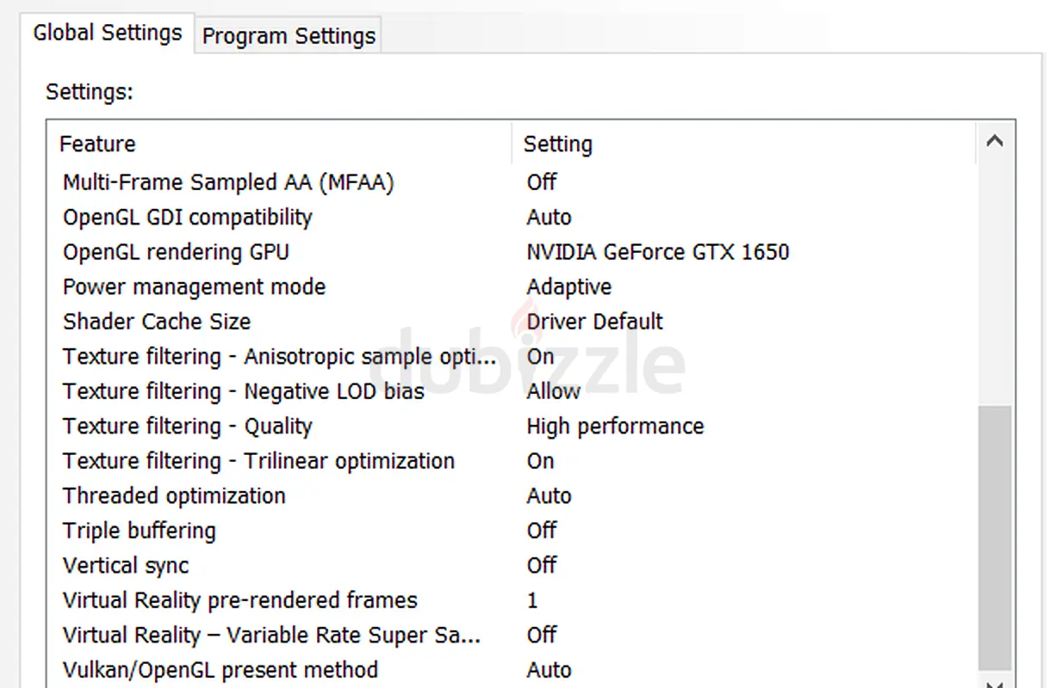Screen dimensions: 1055x688
Task: Select Texture filtering - Trilinear optimization feature
Action: coord(258,461)
